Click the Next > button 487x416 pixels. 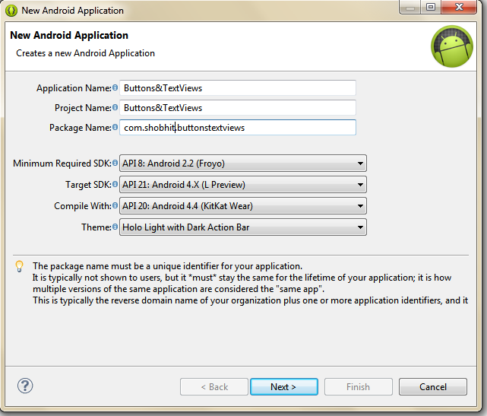point(284,387)
